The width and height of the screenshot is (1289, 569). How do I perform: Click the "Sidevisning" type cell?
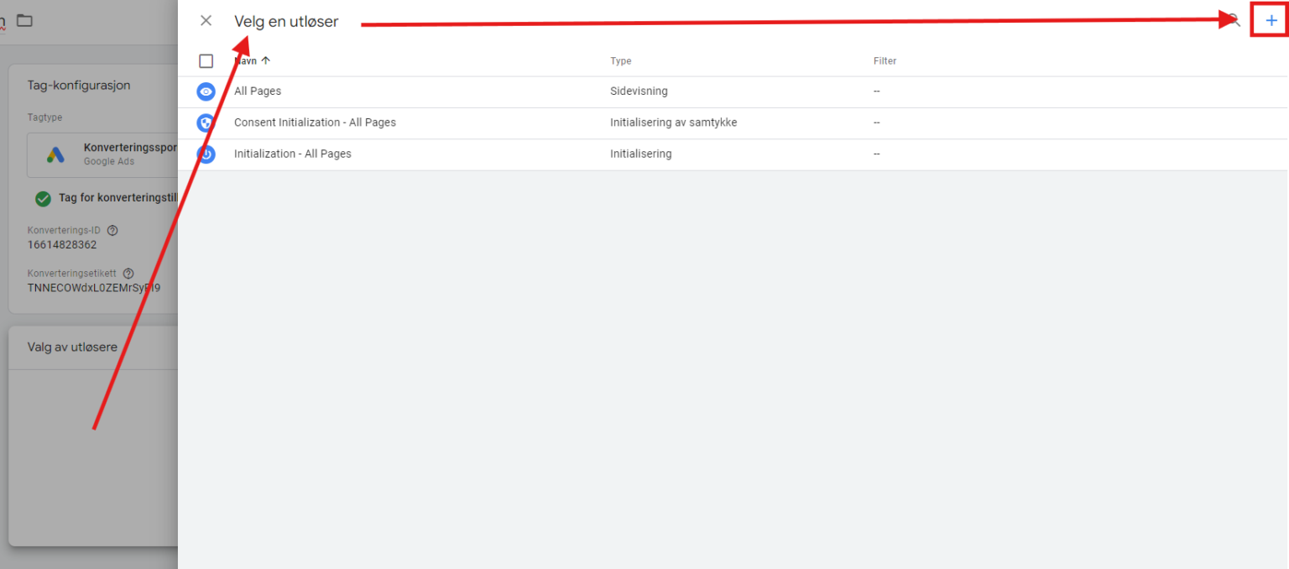point(639,91)
